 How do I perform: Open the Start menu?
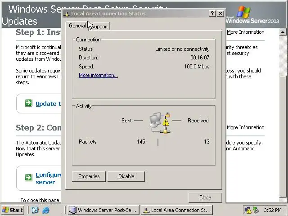pos(13,210)
